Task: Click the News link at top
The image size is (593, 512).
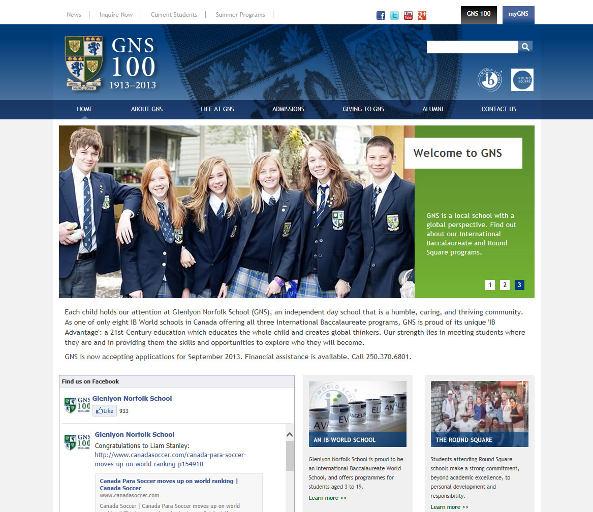Action: [x=74, y=15]
